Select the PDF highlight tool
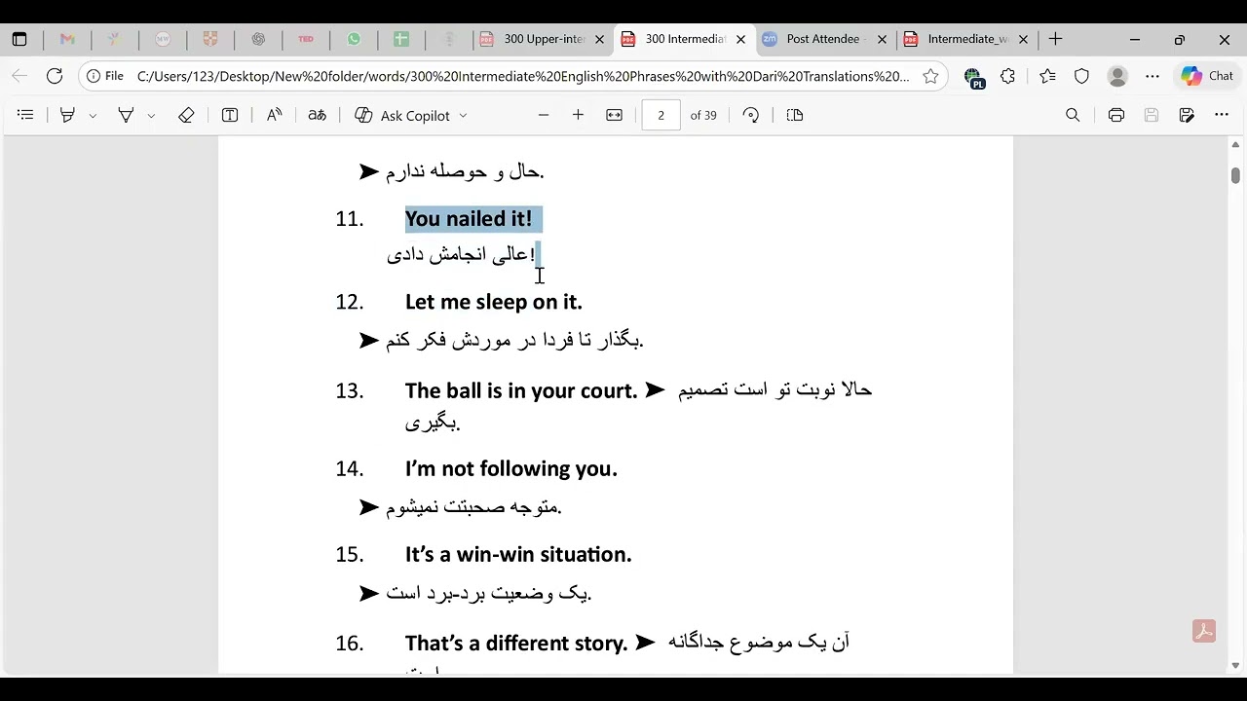Image resolution: width=1247 pixels, height=701 pixels. point(67,115)
